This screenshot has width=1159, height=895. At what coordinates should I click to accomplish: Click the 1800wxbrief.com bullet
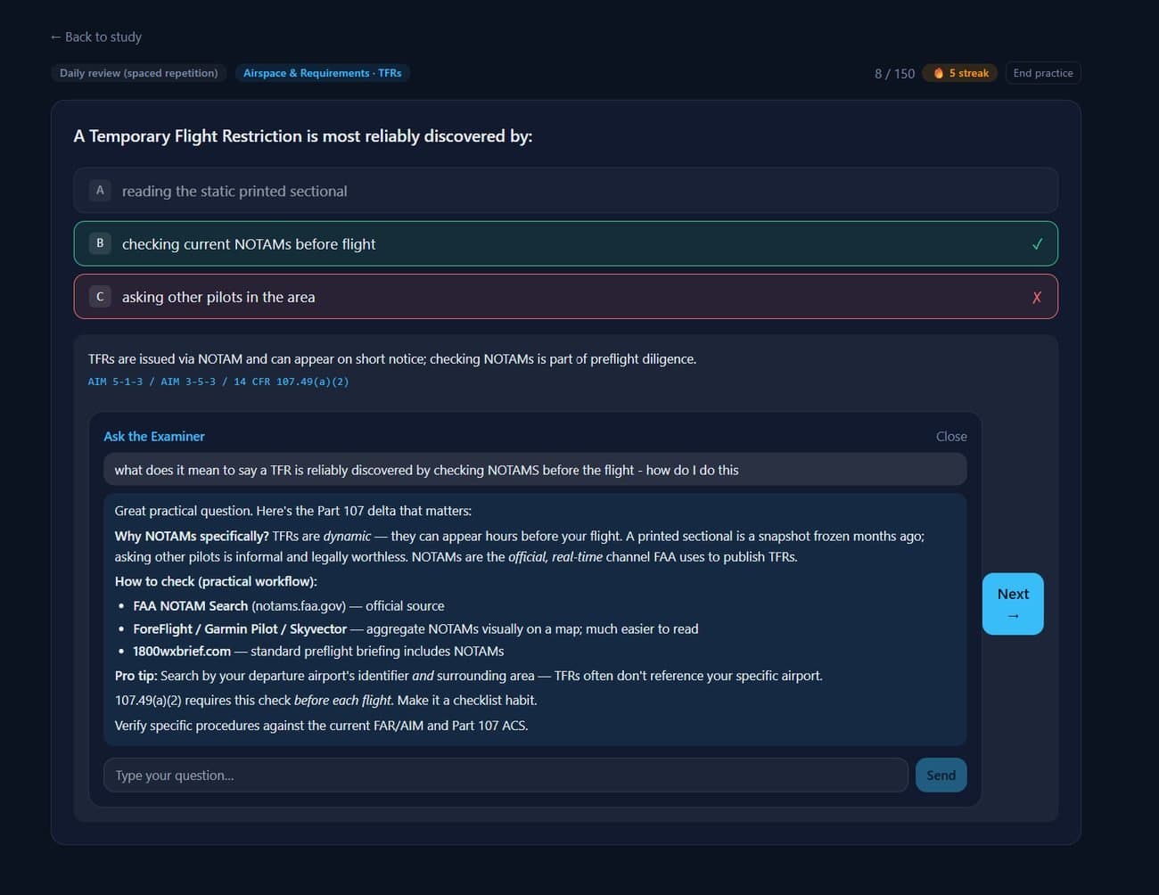click(318, 651)
